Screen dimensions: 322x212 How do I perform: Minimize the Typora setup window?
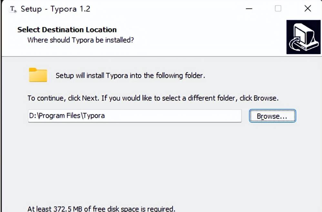(249, 8)
